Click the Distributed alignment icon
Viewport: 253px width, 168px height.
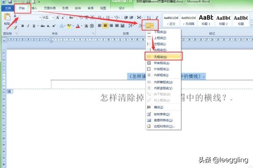tap(123, 26)
